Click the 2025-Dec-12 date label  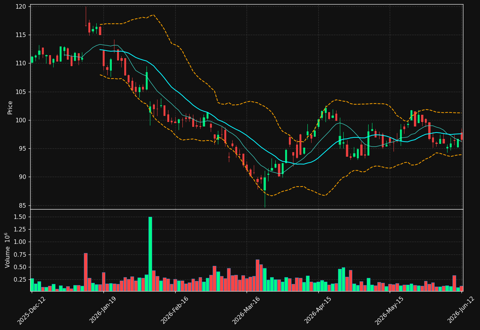31,310
